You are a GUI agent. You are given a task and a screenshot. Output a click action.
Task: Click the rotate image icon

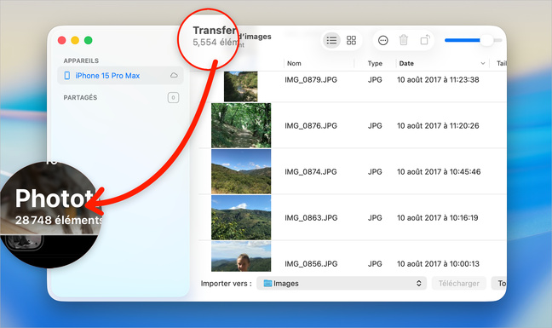tap(425, 40)
